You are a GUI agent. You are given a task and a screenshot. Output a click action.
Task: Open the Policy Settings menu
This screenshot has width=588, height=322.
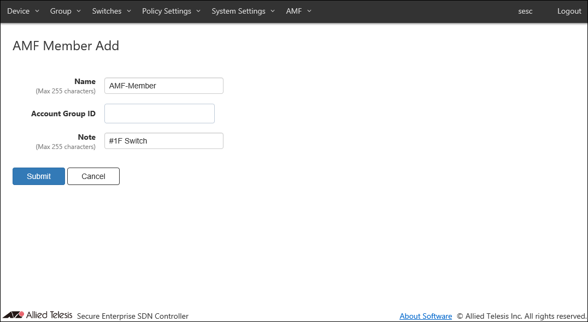(167, 11)
